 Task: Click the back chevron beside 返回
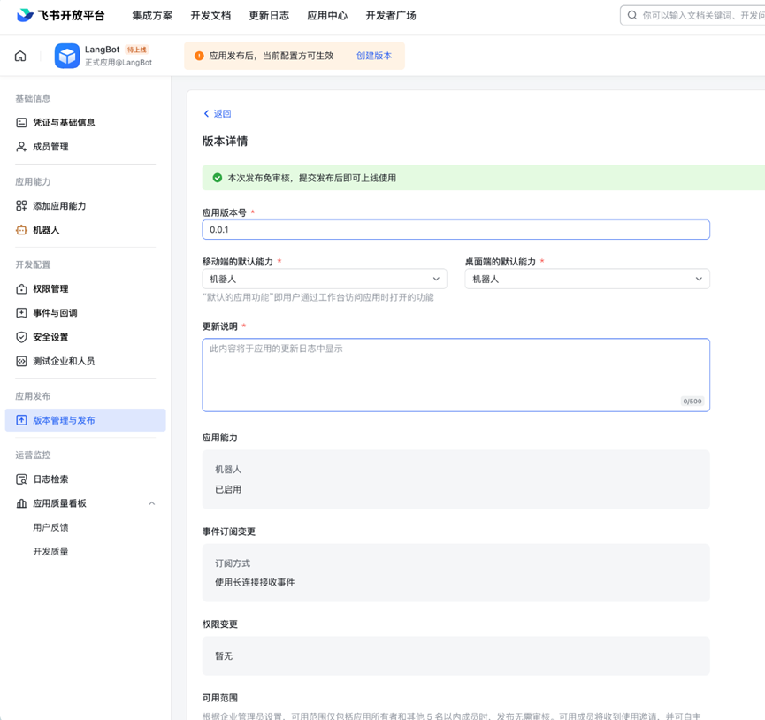206,113
